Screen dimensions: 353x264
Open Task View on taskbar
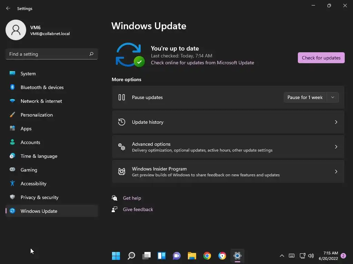146,256
